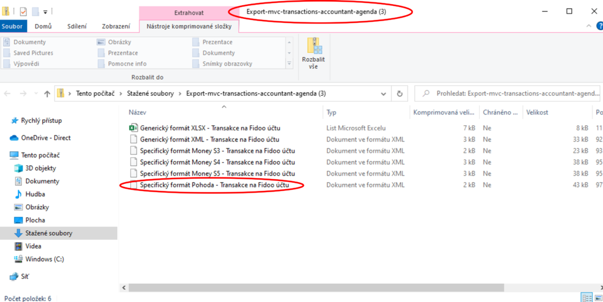The image size is (603, 302).
Task: Select Nástroje komprimované složky tab
Action: pos(188,26)
